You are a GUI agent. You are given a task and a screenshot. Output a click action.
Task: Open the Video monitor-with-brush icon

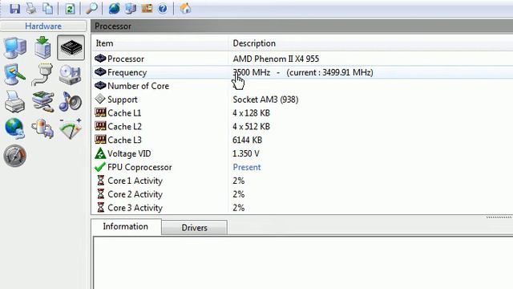tap(14, 75)
